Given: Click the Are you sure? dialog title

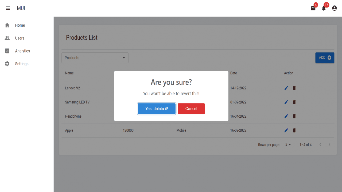Looking at the screenshot, I should pyautogui.click(x=171, y=82).
